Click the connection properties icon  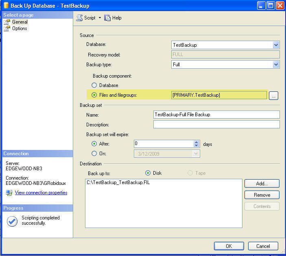click(x=9, y=193)
